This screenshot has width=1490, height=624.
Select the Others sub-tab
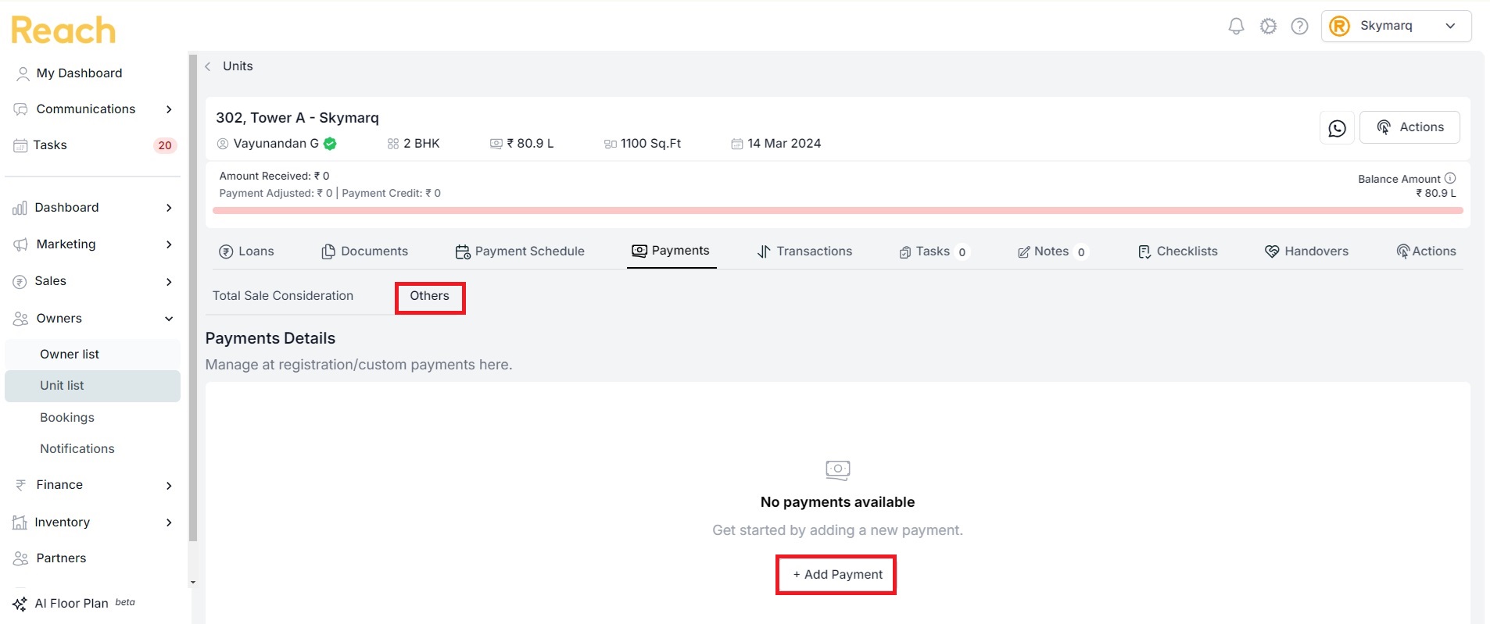point(430,297)
